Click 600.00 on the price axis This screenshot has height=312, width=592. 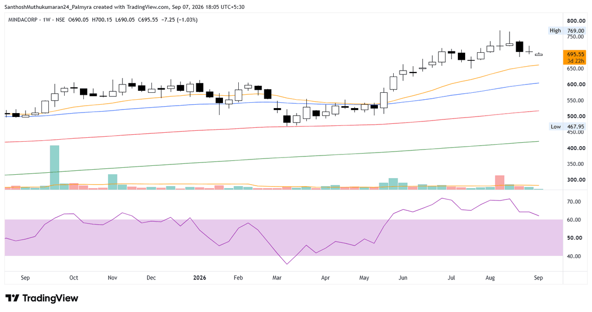pos(576,84)
